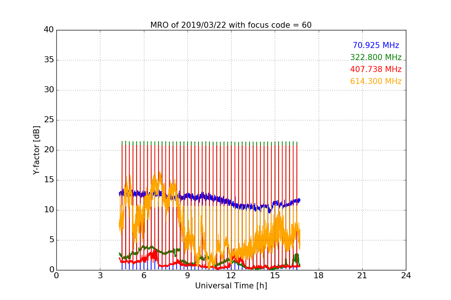Click the y-axis tick label '20'
Image resolution: width=451 pixels, height=300 pixels.
click(x=48, y=150)
